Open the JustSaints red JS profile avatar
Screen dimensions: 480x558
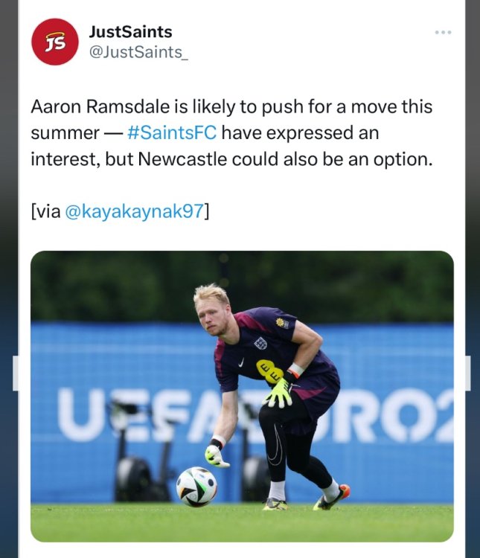[54, 42]
